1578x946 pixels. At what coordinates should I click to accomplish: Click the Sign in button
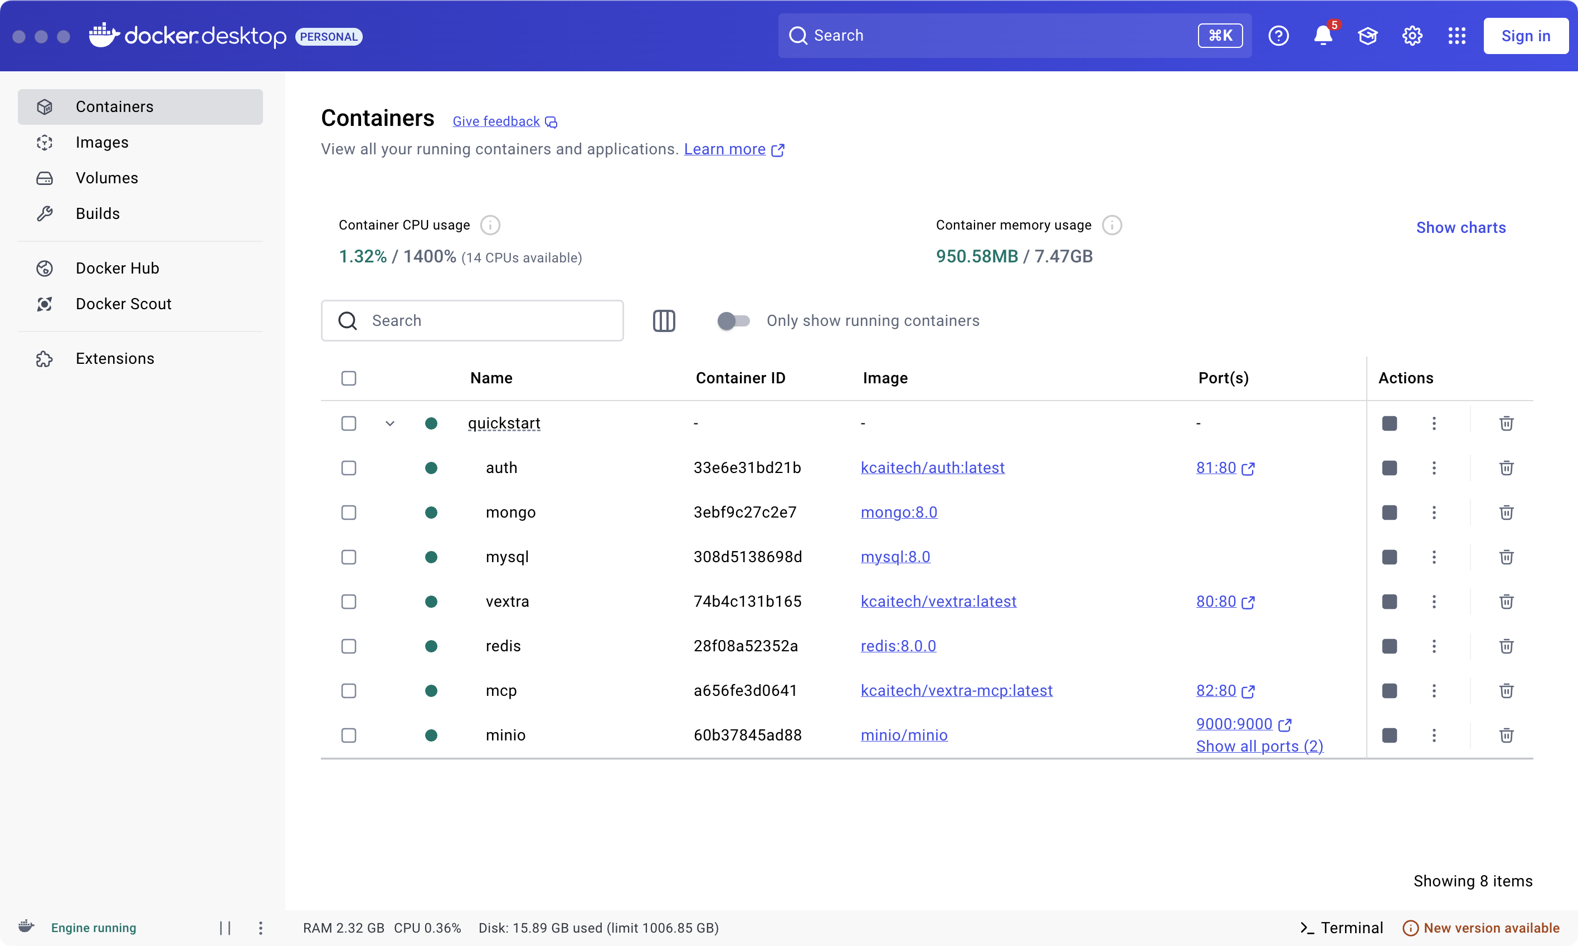click(1526, 36)
